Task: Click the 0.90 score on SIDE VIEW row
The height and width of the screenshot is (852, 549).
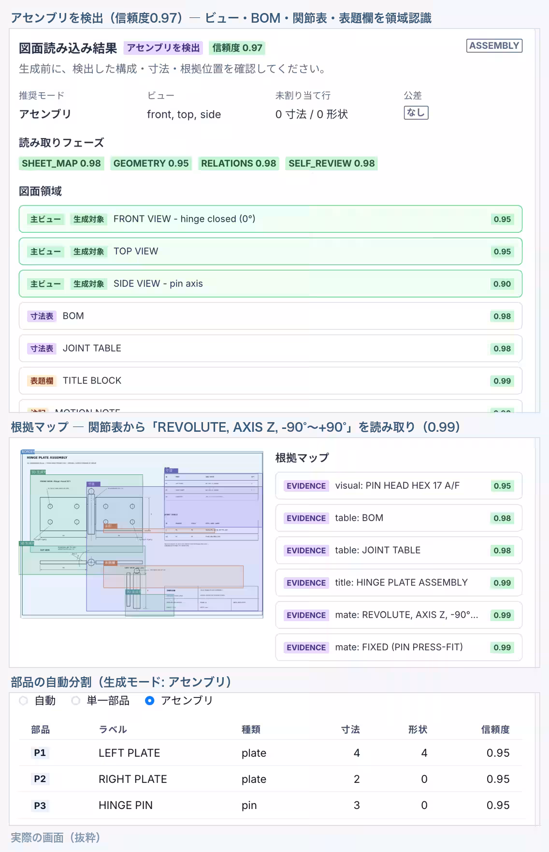Action: tap(502, 284)
